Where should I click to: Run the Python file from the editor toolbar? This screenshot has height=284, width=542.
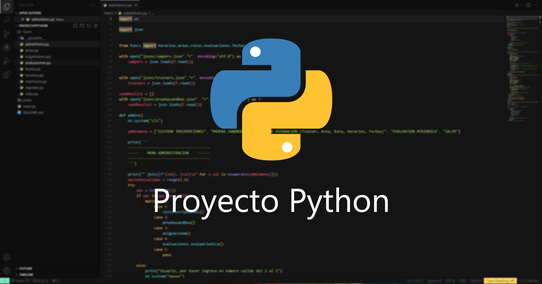click(517, 5)
